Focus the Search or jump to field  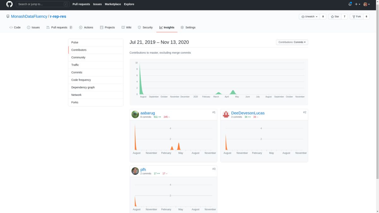(43, 4)
